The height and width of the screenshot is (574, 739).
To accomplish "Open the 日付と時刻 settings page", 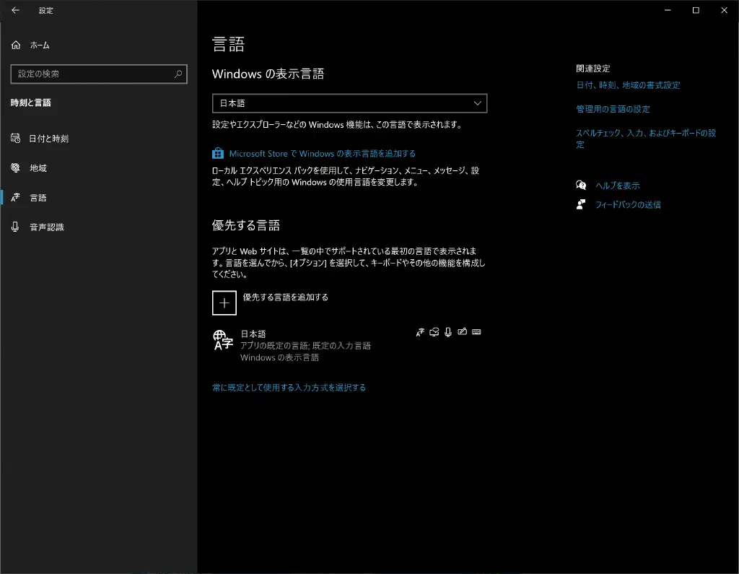I will (x=48, y=139).
